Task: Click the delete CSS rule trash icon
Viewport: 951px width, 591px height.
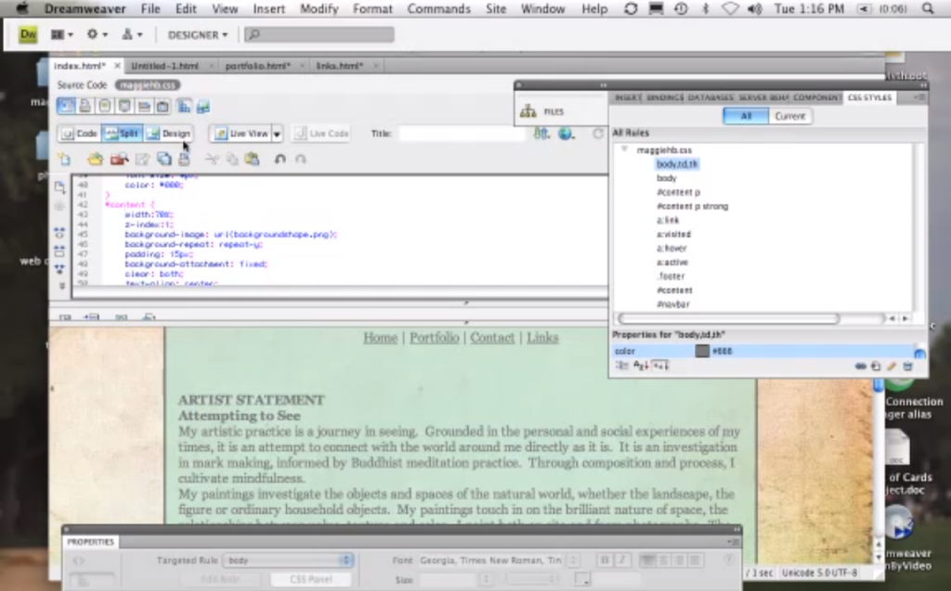Action: click(907, 366)
